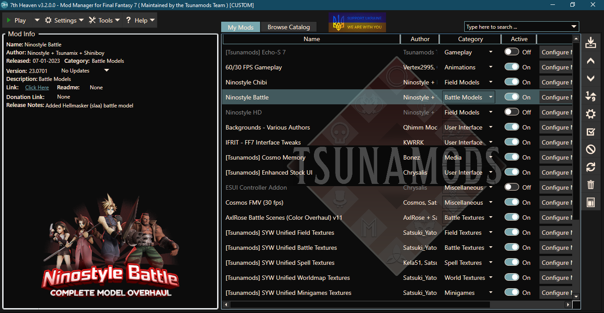This screenshot has width=604, height=313.
Task: Turn off the Ninostyle Chibi mod
Action: [x=512, y=82]
